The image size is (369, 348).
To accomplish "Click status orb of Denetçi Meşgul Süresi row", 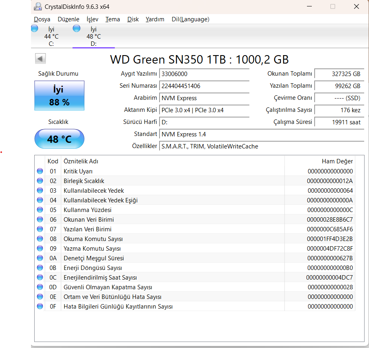I will click(40, 258).
